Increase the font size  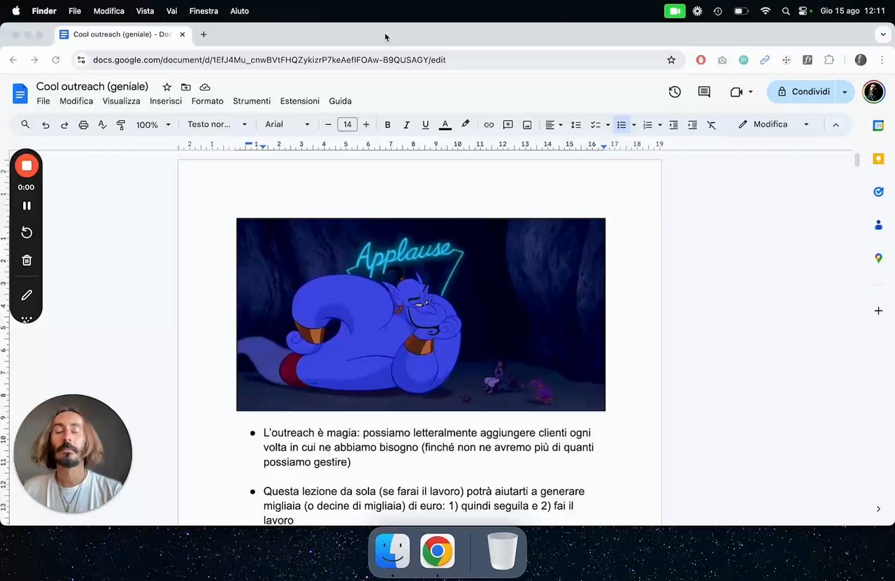(366, 124)
